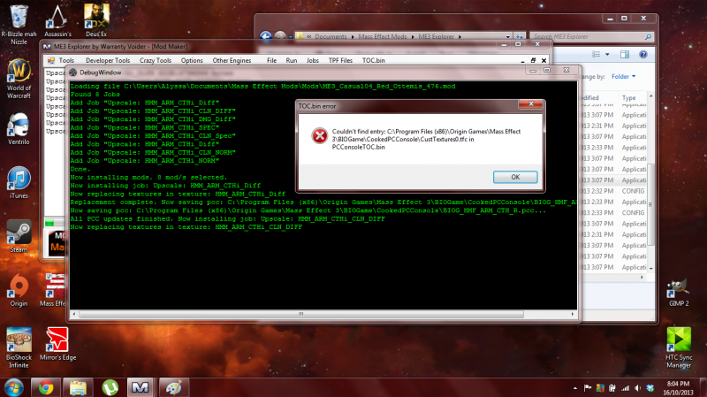Open the Ventrilo desktop shortcut

19,128
